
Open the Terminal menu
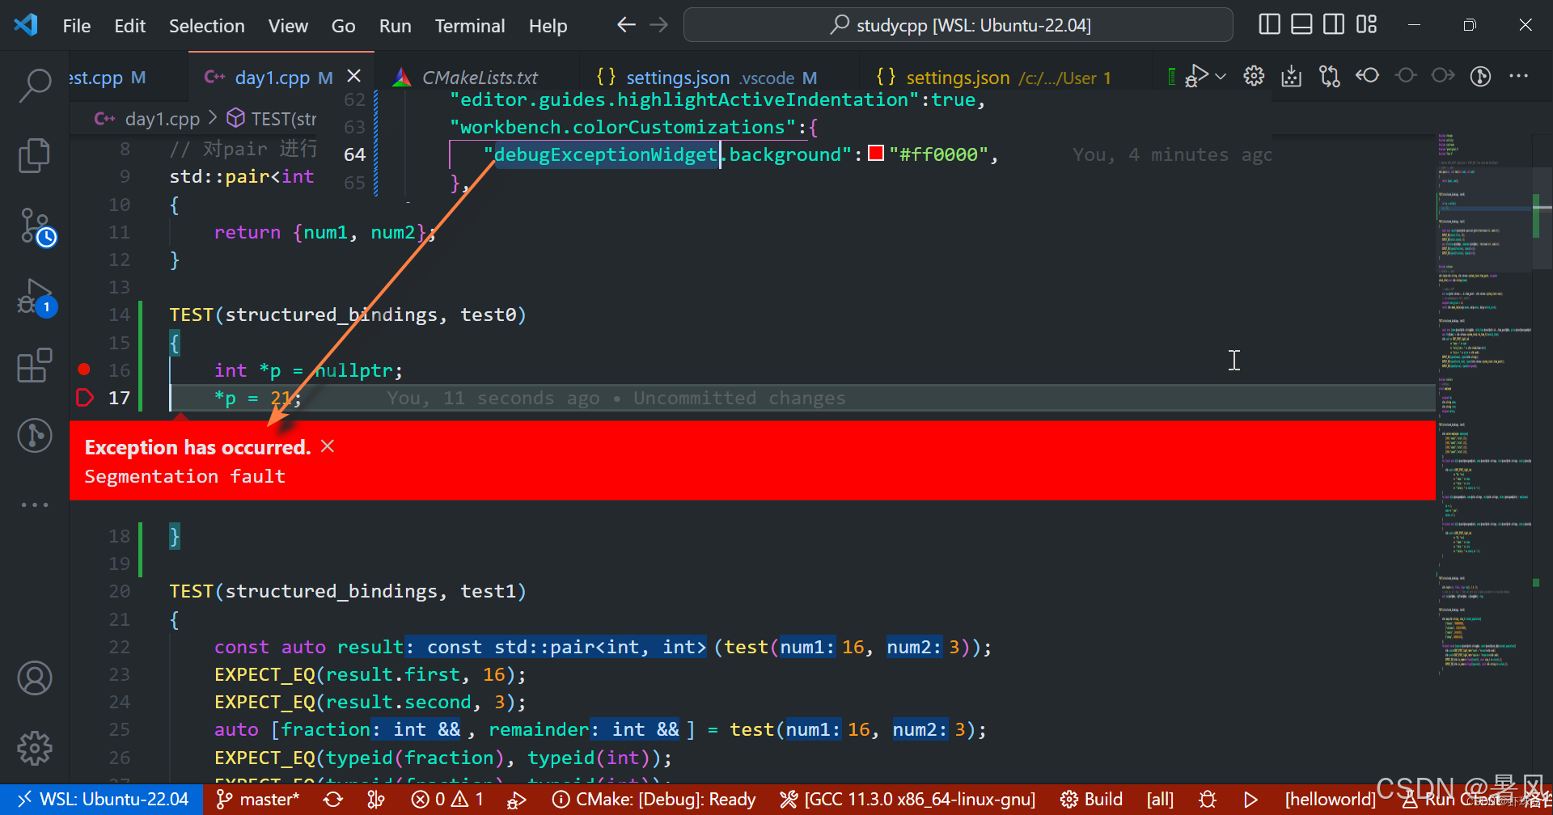469,25
